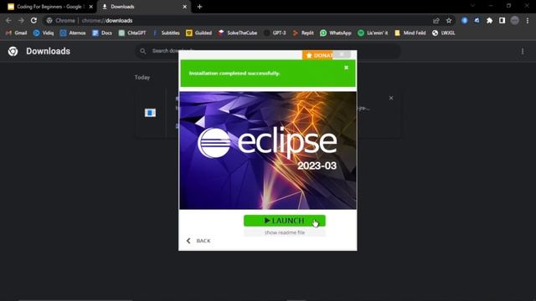Open the WhatsApp bookmark
The width and height of the screenshot is (536, 301).
click(x=336, y=33)
